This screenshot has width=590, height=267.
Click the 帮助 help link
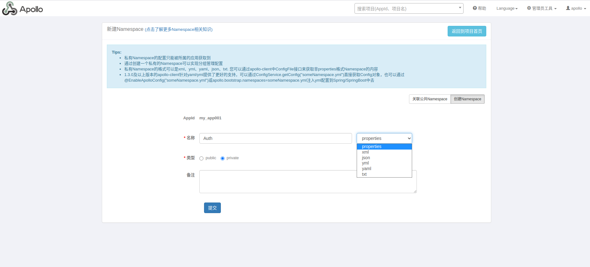(x=479, y=8)
